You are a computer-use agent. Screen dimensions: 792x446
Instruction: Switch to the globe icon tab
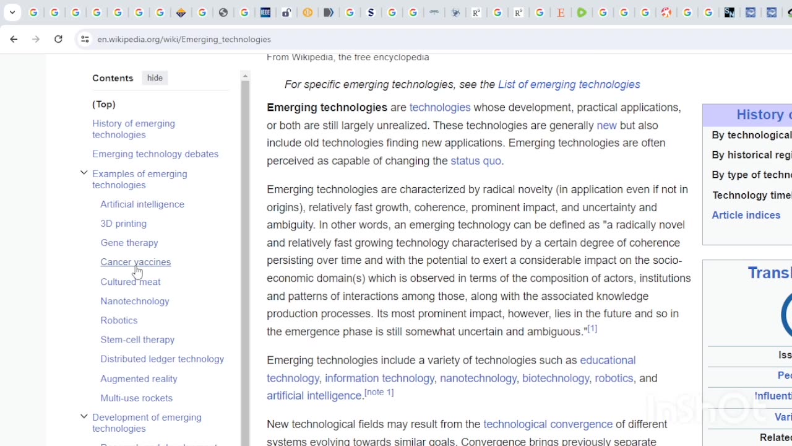(223, 12)
